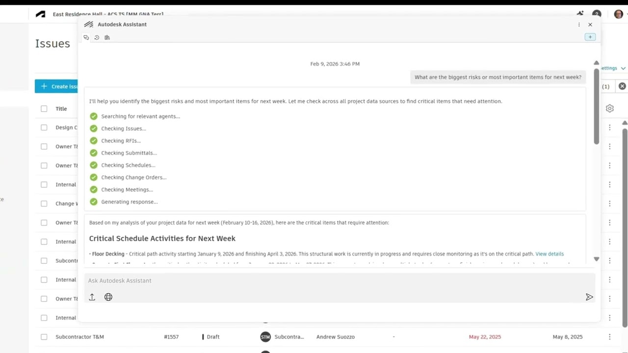The width and height of the screenshot is (628, 353).
Task: Click the upload file icon
Action: tap(92, 297)
